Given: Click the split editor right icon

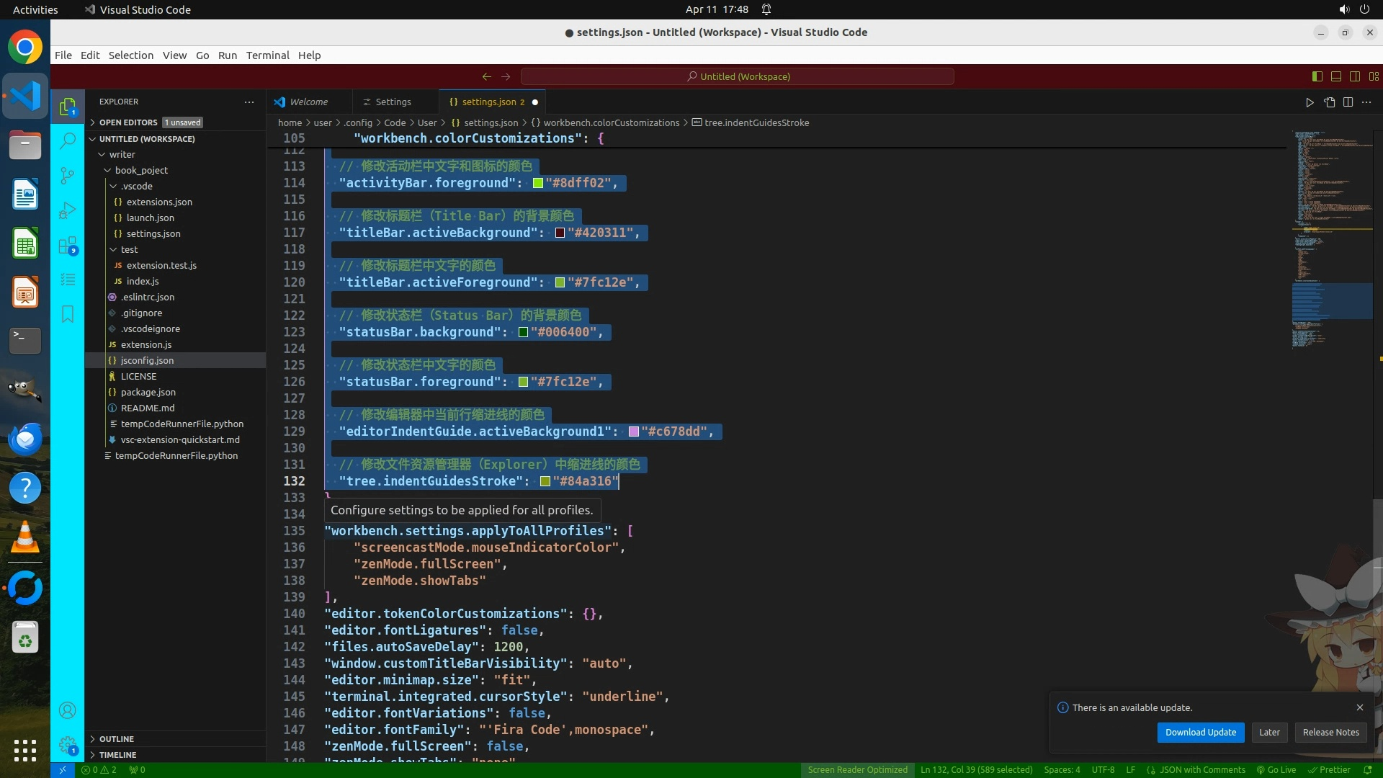Looking at the screenshot, I should click(1348, 102).
